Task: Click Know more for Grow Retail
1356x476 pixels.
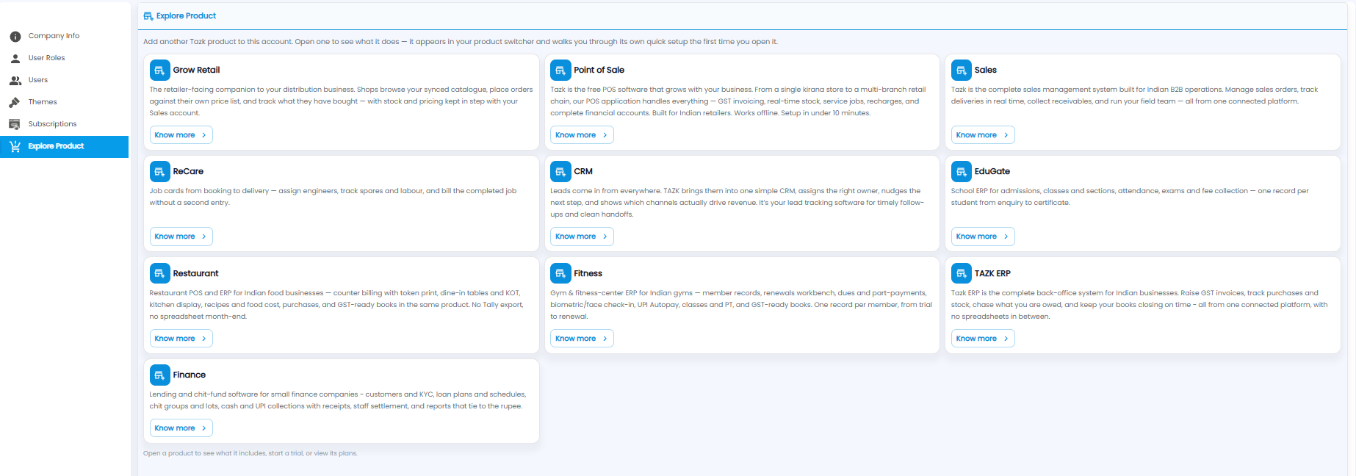Action: pos(181,135)
